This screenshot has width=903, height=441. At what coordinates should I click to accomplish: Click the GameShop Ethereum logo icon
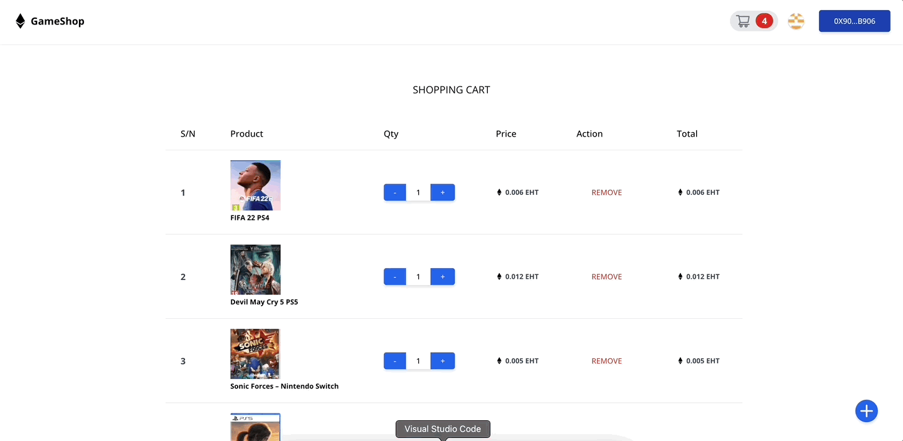pyautogui.click(x=20, y=21)
